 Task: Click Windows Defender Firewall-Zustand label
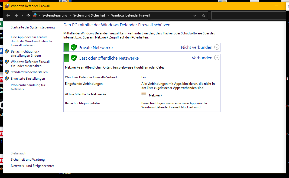tap(91, 77)
